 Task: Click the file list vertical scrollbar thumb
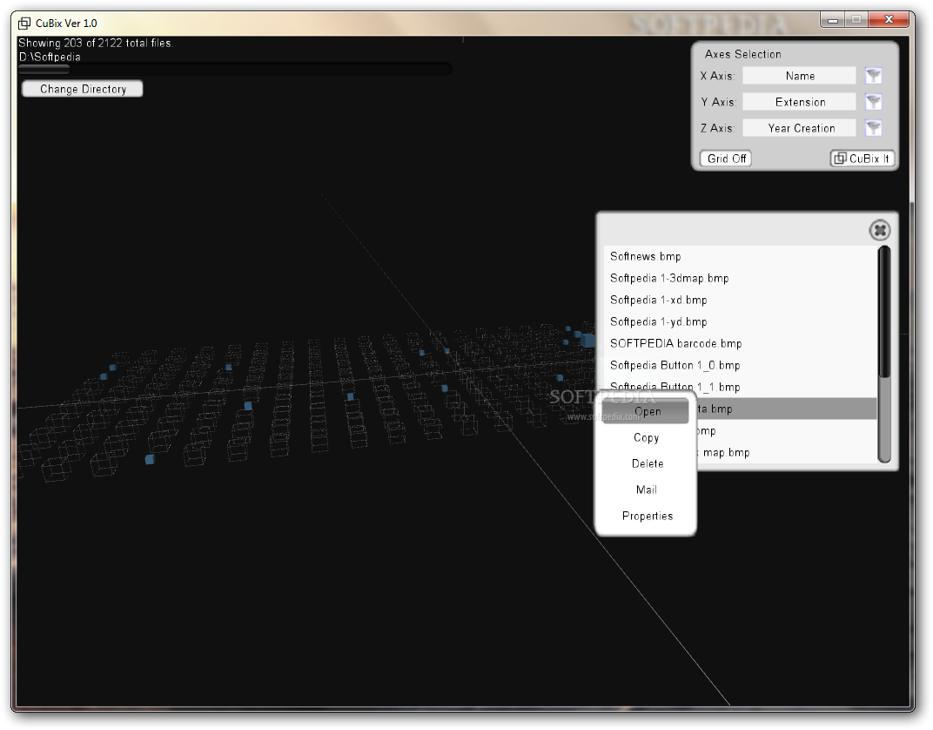(x=884, y=311)
